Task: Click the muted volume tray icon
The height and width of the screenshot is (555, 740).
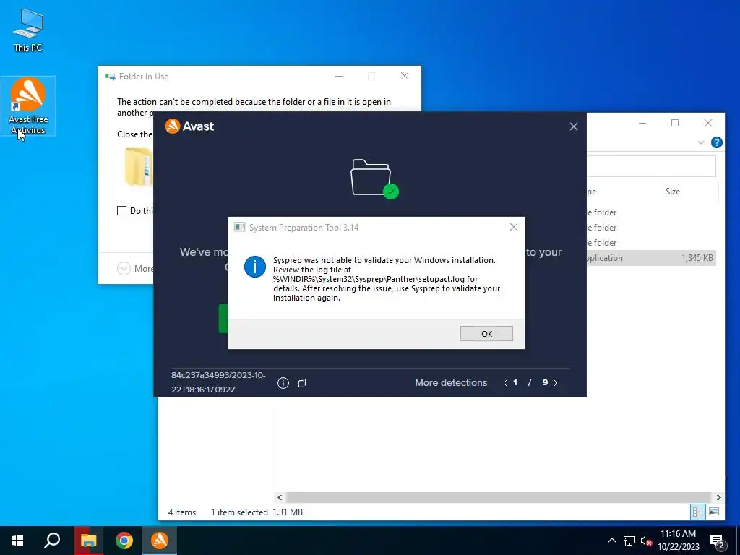Action: coord(646,541)
